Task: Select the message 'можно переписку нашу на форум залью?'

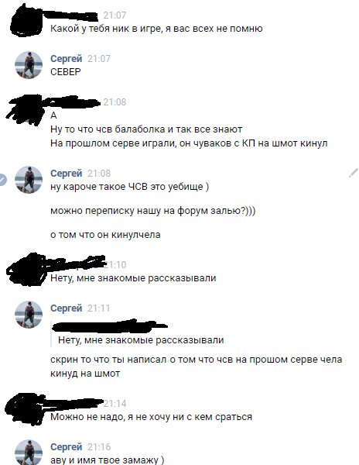Action: [152, 211]
